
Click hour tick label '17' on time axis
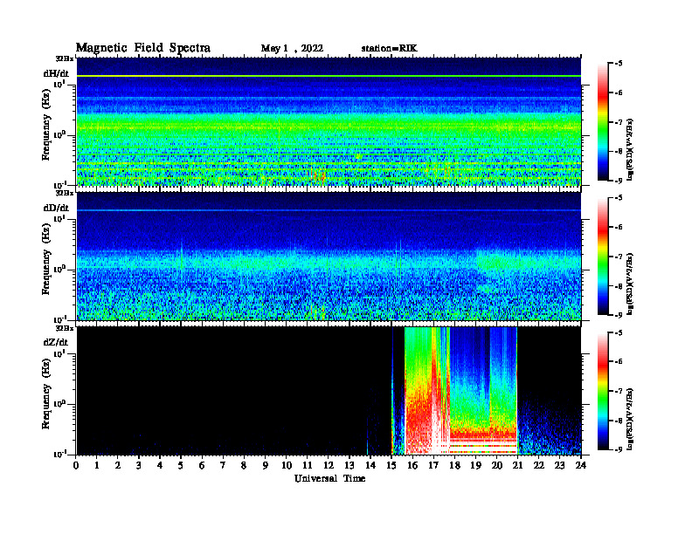(x=433, y=466)
